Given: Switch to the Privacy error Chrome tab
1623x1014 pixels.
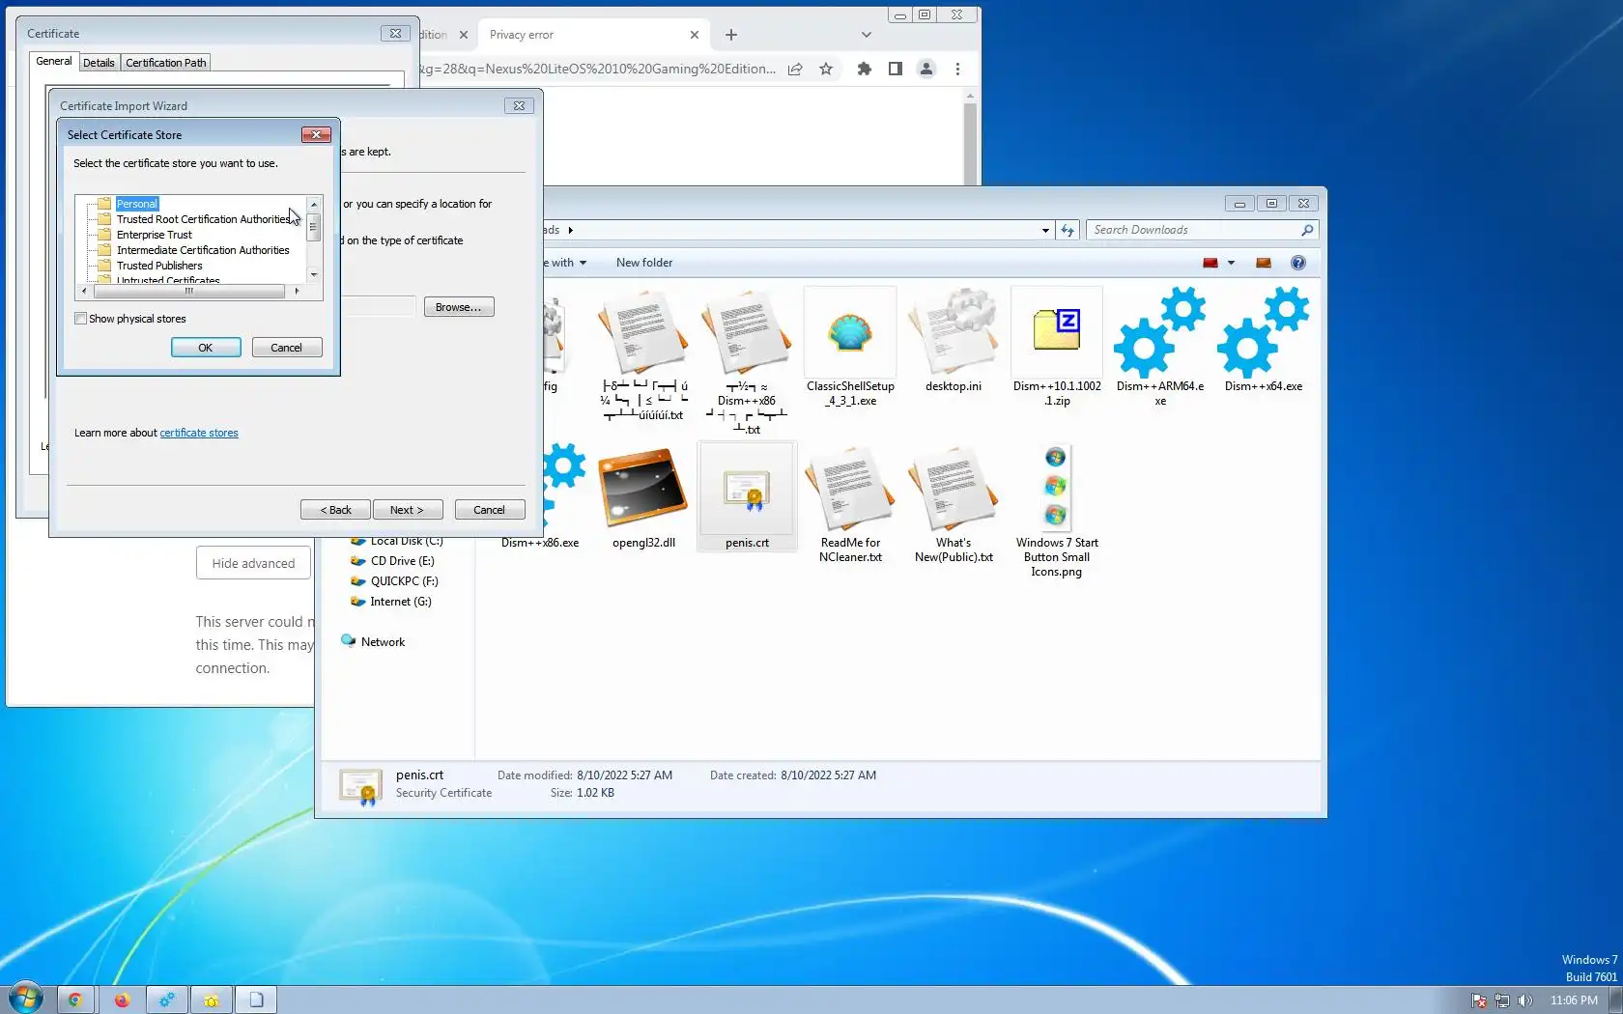Looking at the screenshot, I should tap(594, 35).
